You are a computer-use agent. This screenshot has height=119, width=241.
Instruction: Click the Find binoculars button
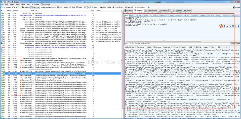click(x=72, y=7)
